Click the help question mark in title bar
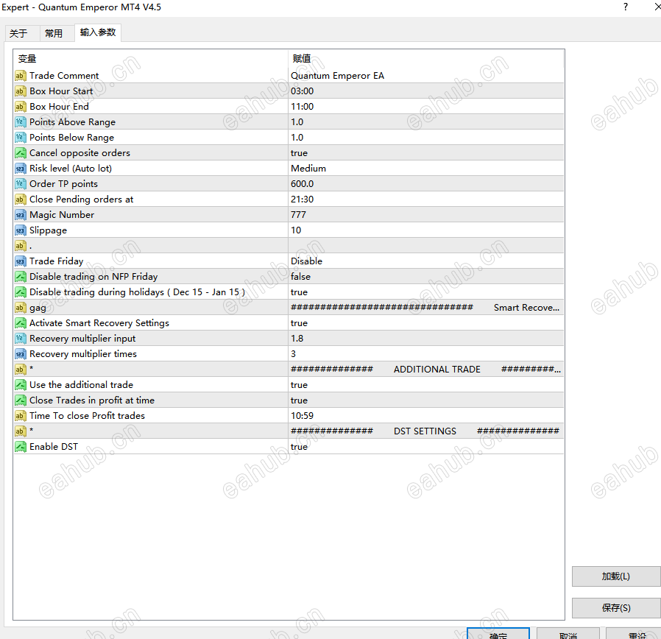This screenshot has height=639, width=661. [626, 7]
